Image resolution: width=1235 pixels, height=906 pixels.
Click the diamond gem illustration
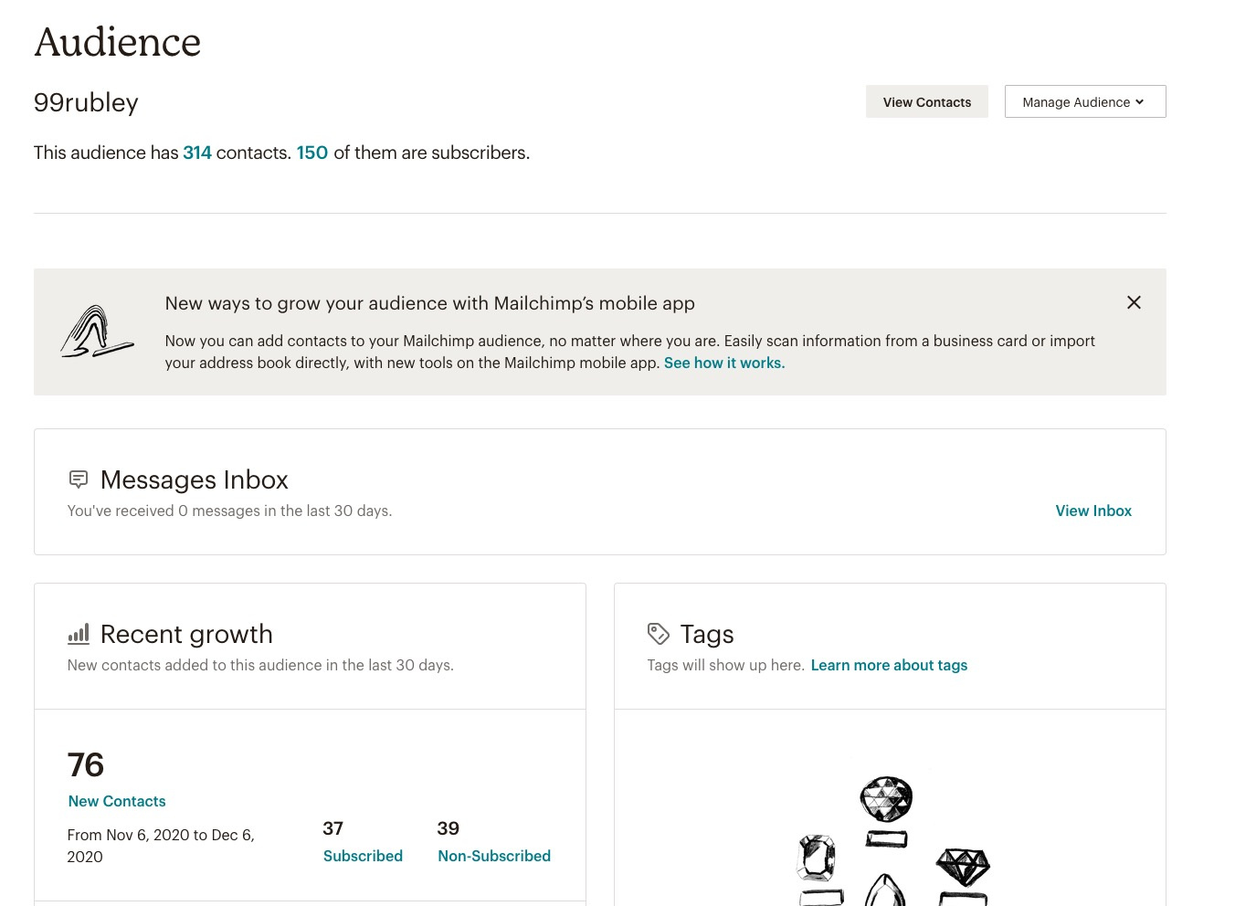coord(963,863)
